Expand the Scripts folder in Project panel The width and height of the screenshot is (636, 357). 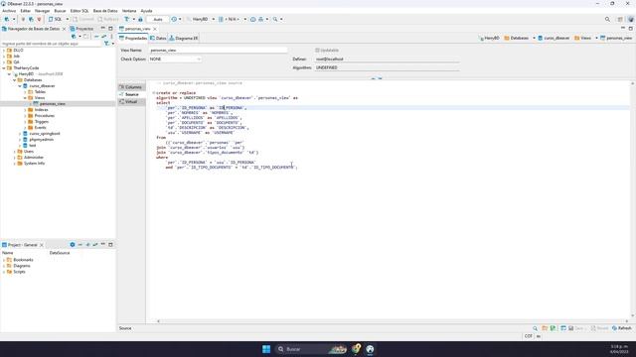click(4, 272)
